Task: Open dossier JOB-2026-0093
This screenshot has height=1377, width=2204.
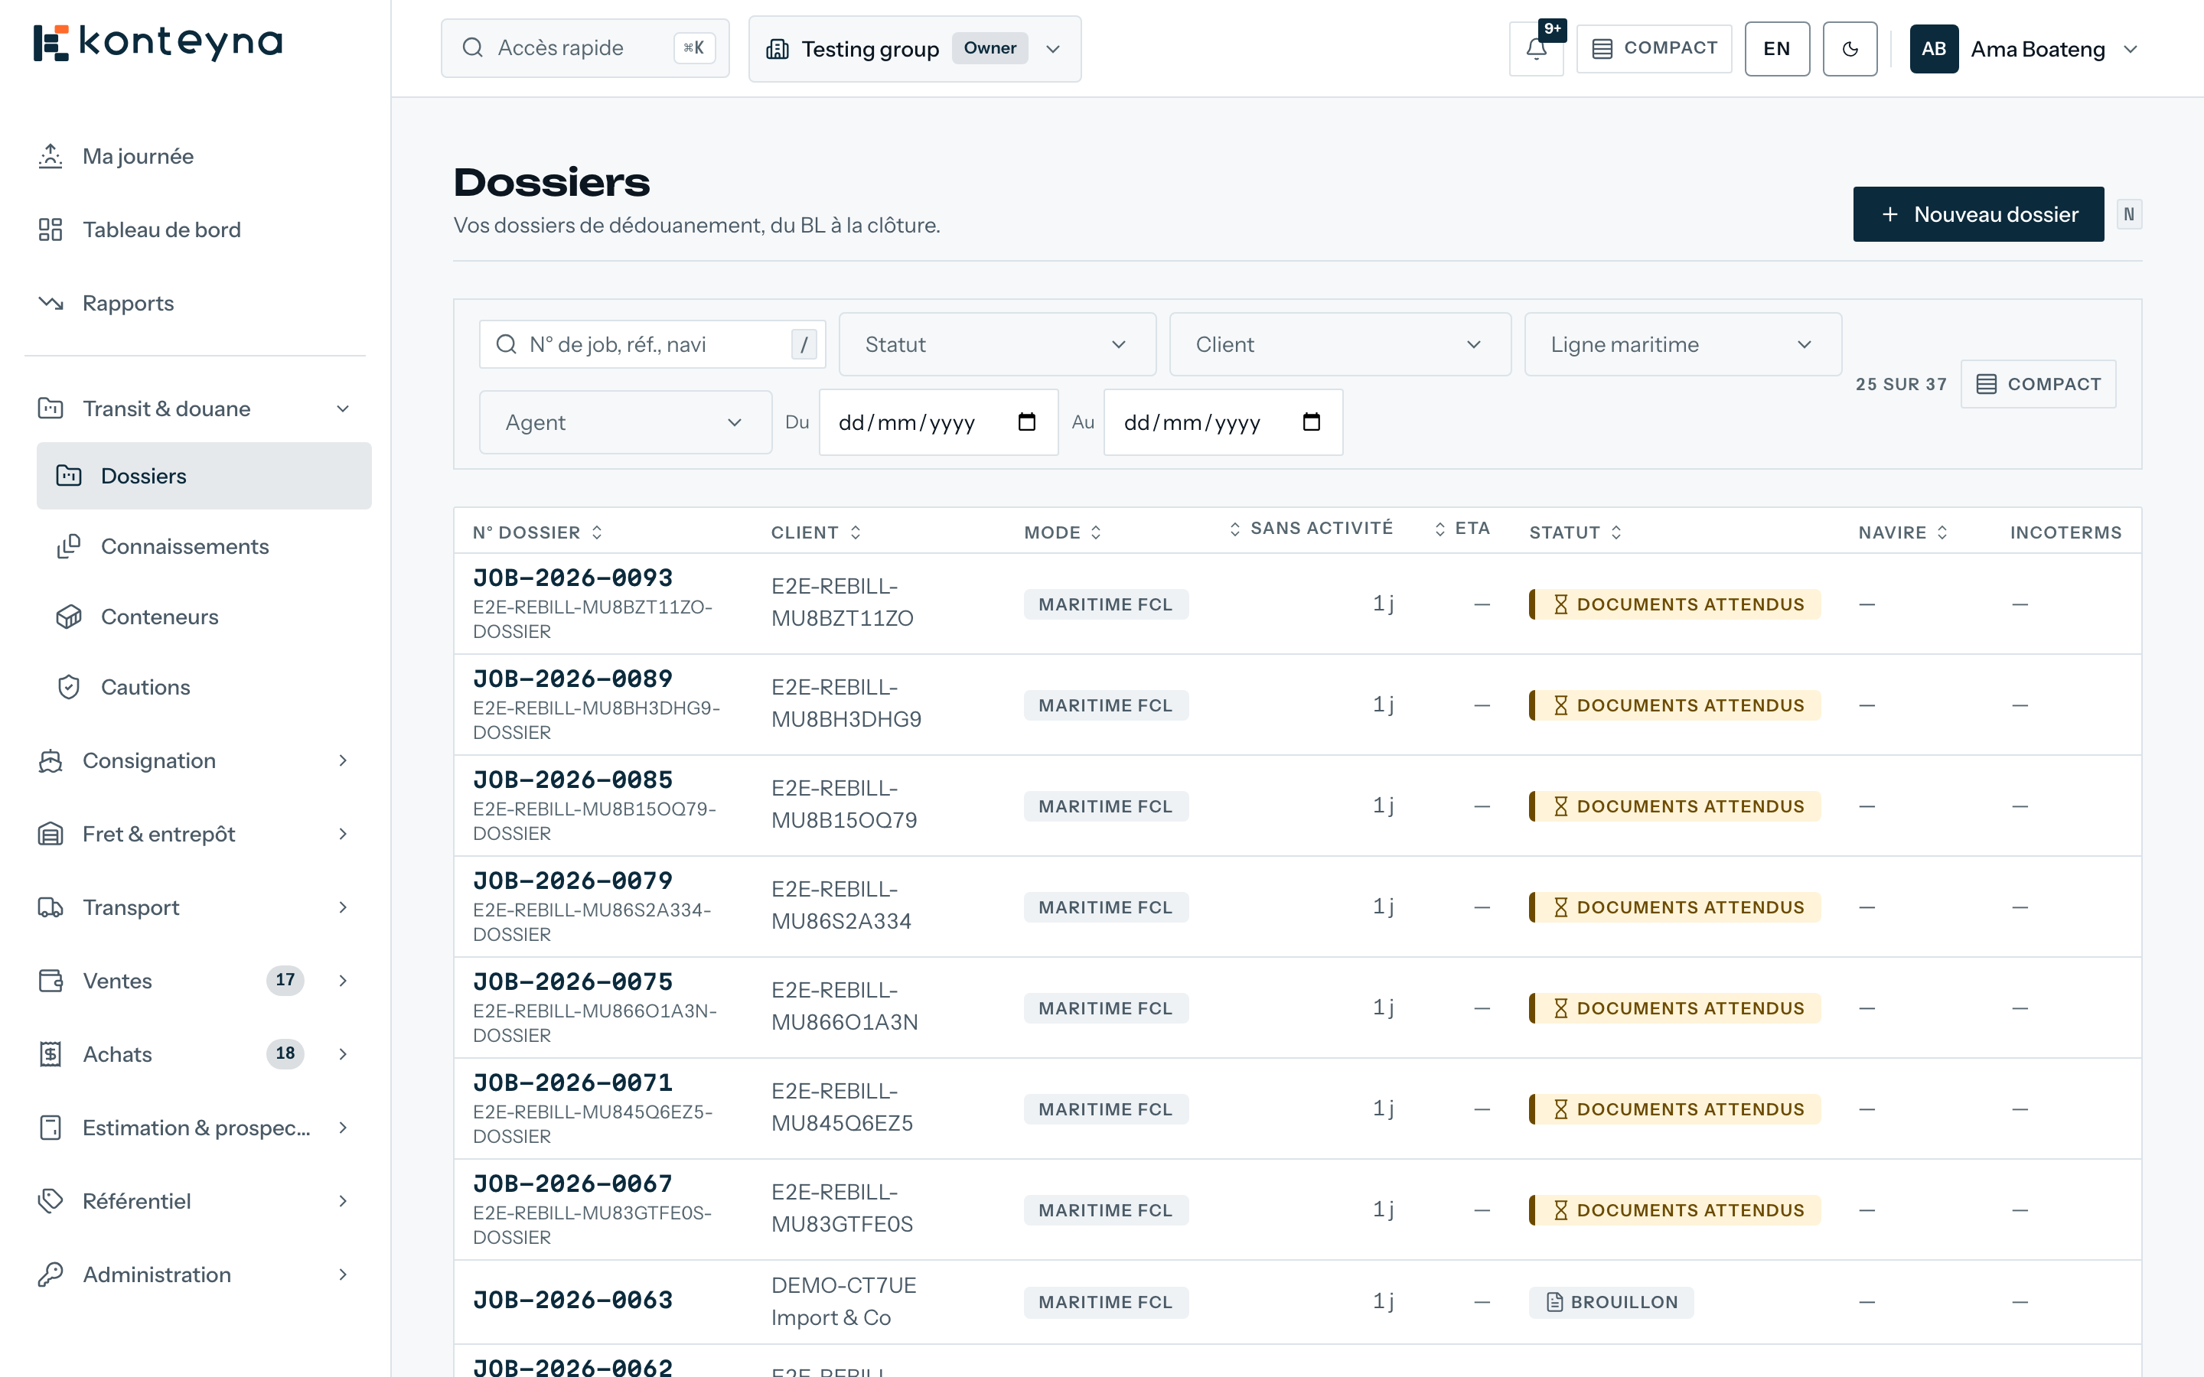Action: tap(573, 578)
